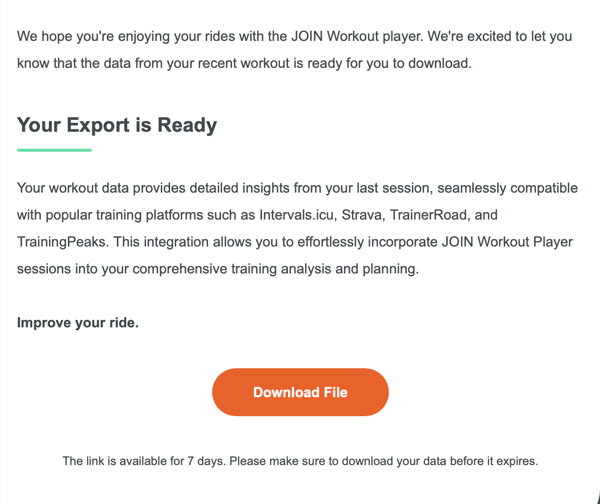Click "Intervals.icu" in the platforms list
Viewport: 600px width, 504px height.
click(x=296, y=215)
